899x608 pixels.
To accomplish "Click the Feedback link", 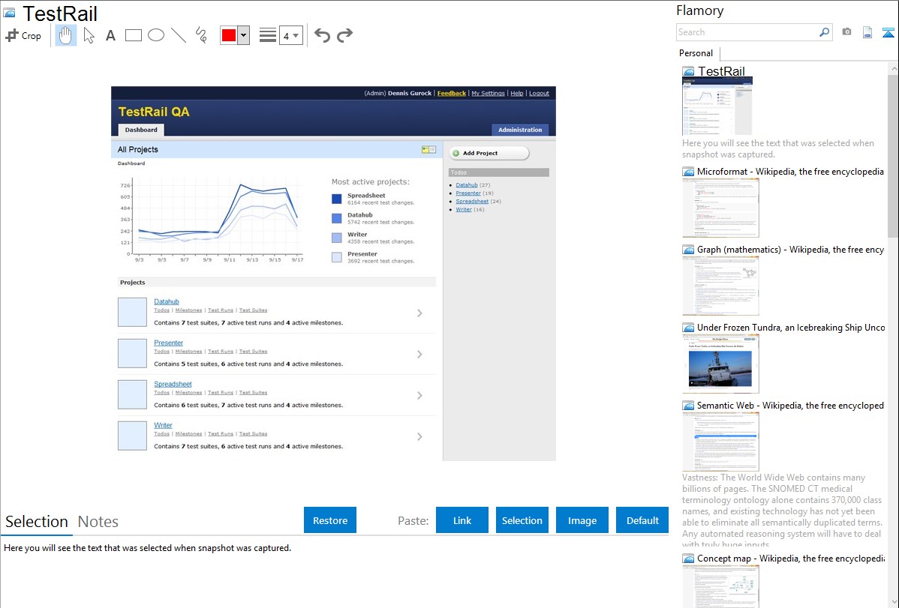I will [x=451, y=94].
